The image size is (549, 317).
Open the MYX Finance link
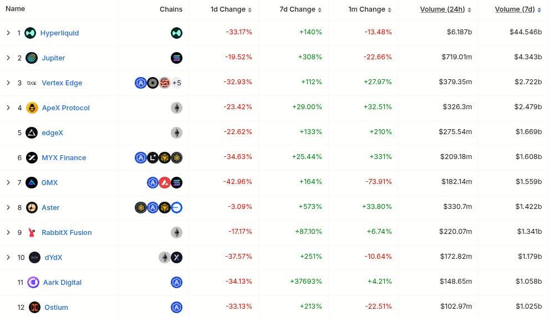(x=64, y=158)
